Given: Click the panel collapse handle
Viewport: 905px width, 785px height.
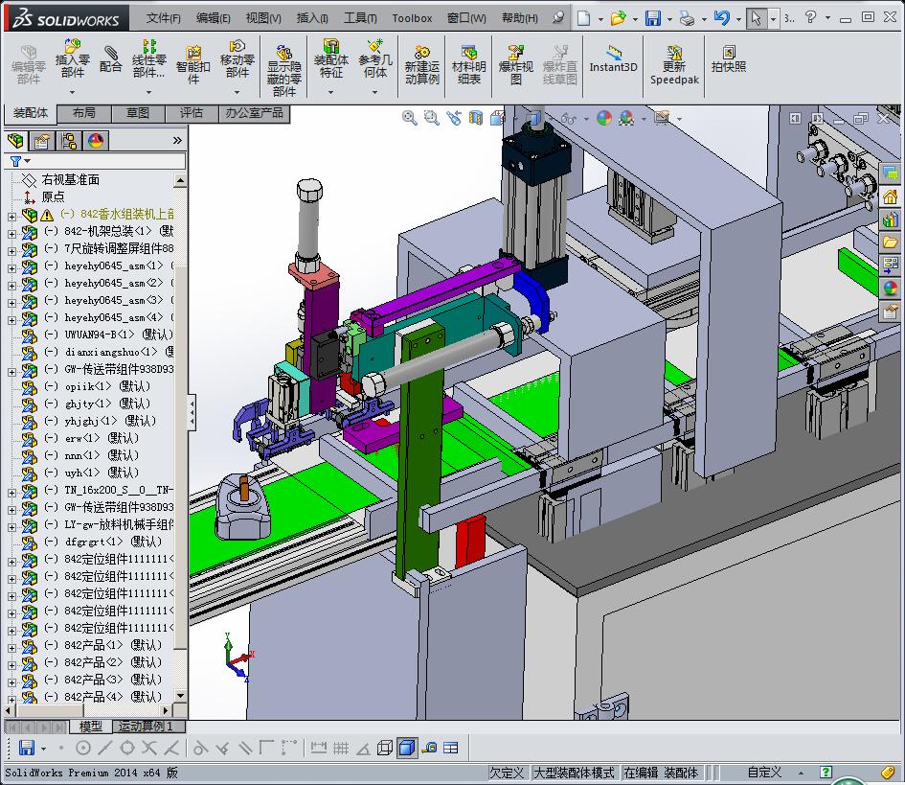Looking at the screenshot, I should pos(192,412).
